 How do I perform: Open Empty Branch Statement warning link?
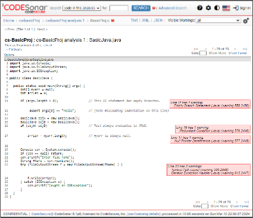211,105
